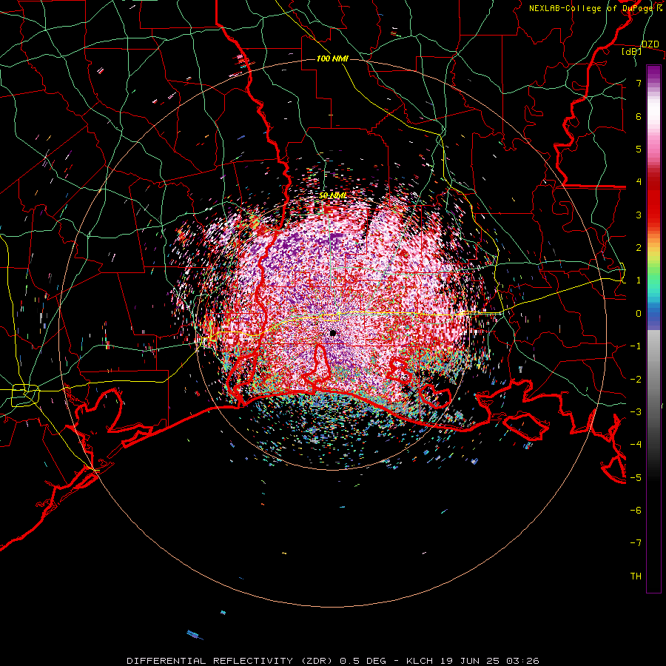Viewport: 666px width, 666px height.
Task: Click the 0 dB scale tick label
Action: pos(639,314)
